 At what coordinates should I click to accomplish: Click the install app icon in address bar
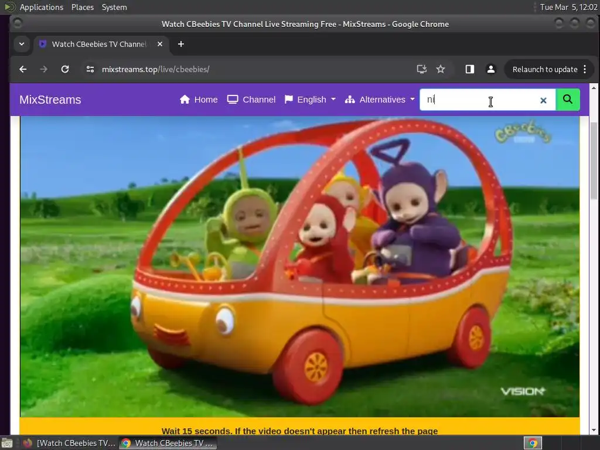click(421, 69)
